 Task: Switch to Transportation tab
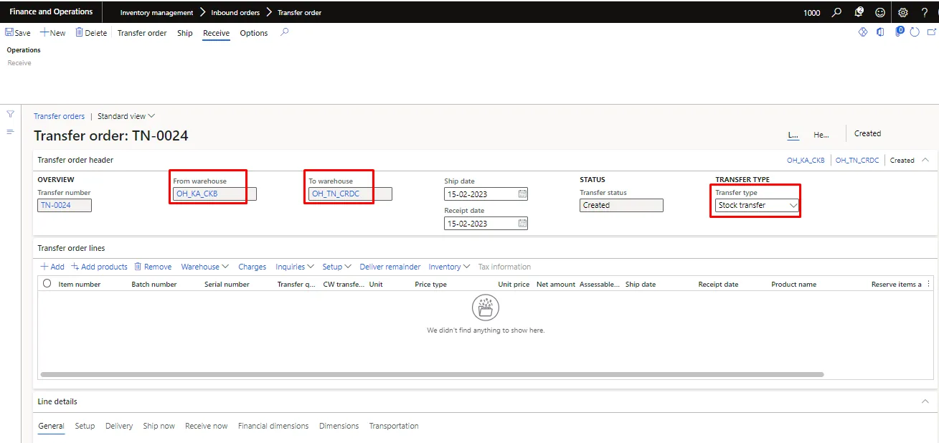coord(394,426)
